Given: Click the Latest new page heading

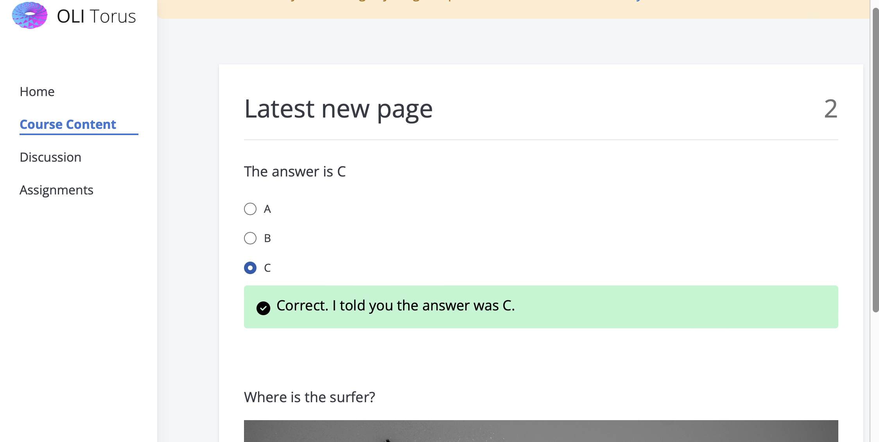Looking at the screenshot, I should 338,109.
